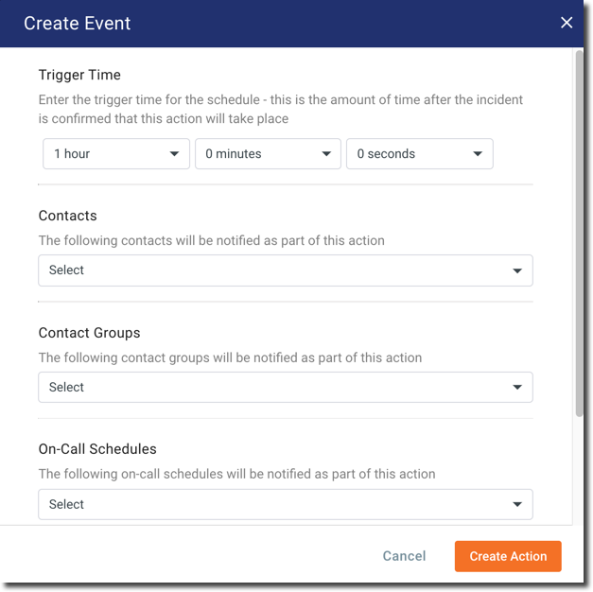Click the On-Call Schedules heading

click(x=97, y=449)
